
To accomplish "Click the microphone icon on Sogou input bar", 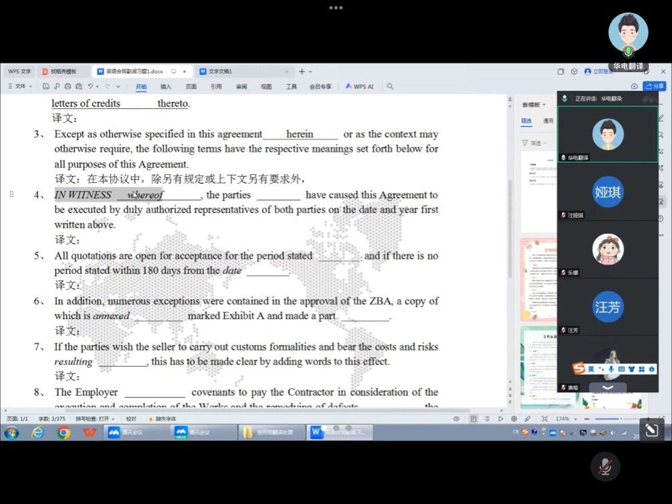I will pos(612,368).
